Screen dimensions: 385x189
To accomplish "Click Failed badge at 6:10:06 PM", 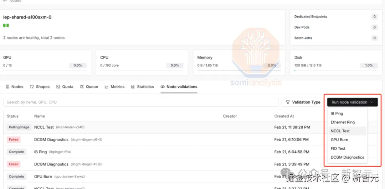I will 14,139.
